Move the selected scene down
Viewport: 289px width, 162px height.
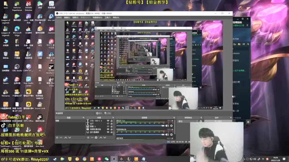(x=70, y=138)
